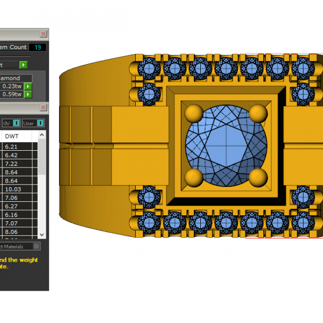Select the large center round gemstone

(x=226, y=145)
